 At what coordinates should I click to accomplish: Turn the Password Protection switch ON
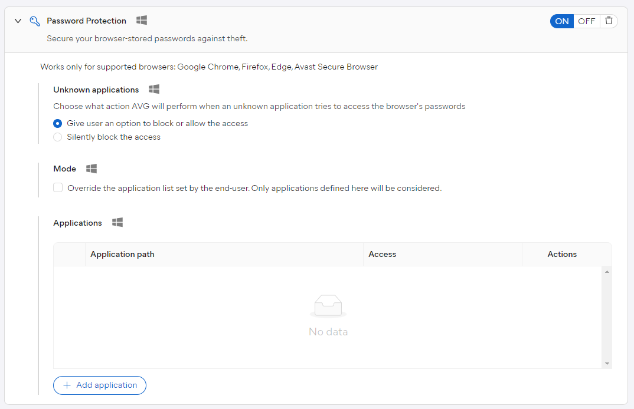pos(561,21)
